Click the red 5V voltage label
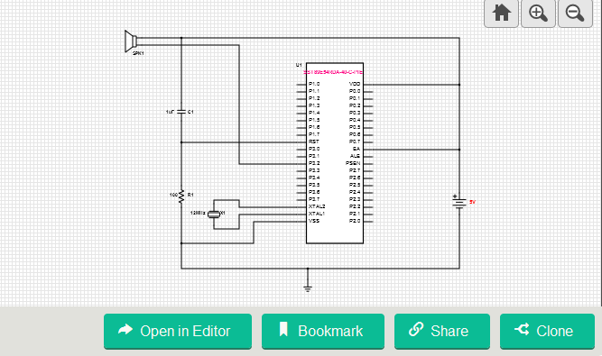The width and height of the screenshot is (602, 356). coord(472,202)
